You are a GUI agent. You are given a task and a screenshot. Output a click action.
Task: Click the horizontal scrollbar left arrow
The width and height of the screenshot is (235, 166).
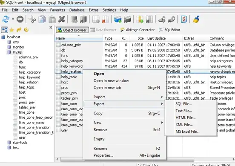click(x=57, y=159)
